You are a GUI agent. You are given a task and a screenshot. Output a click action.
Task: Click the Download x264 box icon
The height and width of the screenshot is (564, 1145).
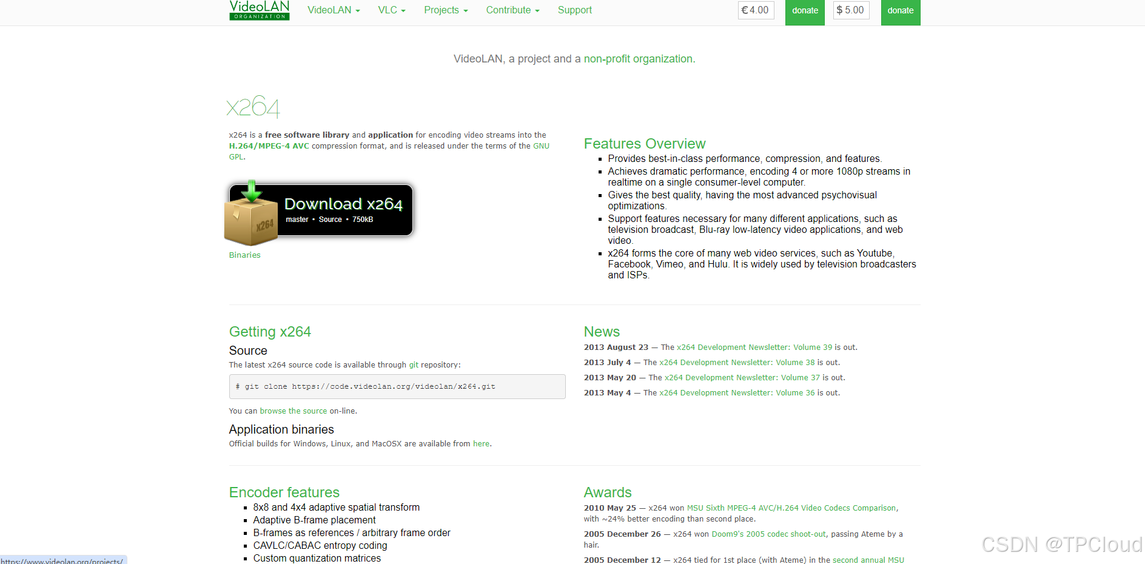tap(251, 213)
